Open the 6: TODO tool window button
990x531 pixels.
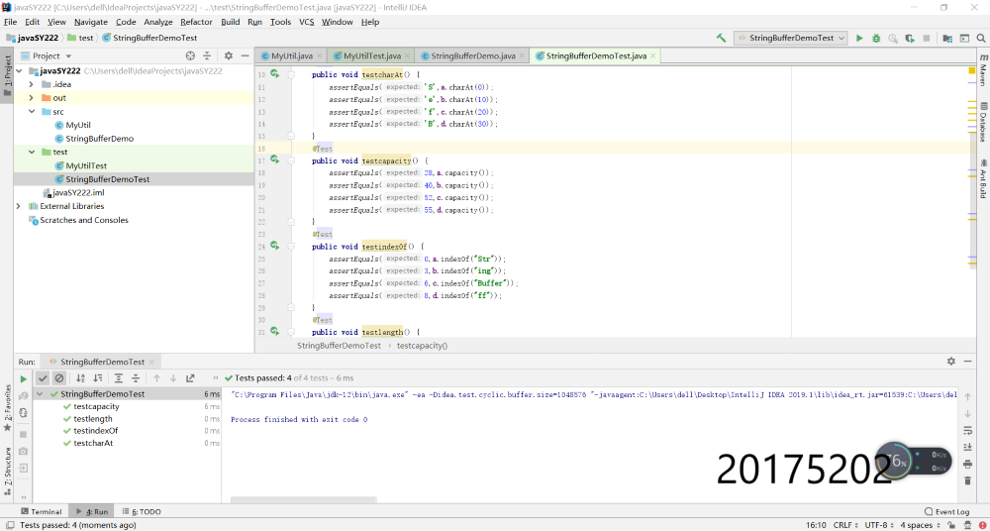pyautogui.click(x=142, y=511)
